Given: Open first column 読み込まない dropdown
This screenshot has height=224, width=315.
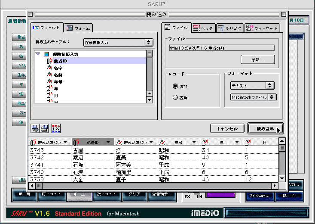Looking at the screenshot, I should tap(65, 142).
